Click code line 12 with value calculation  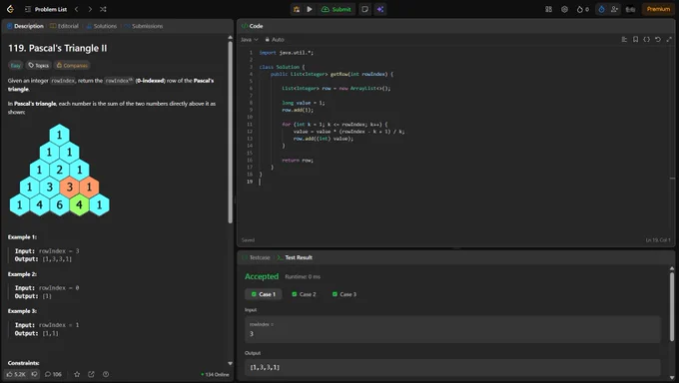click(x=348, y=132)
